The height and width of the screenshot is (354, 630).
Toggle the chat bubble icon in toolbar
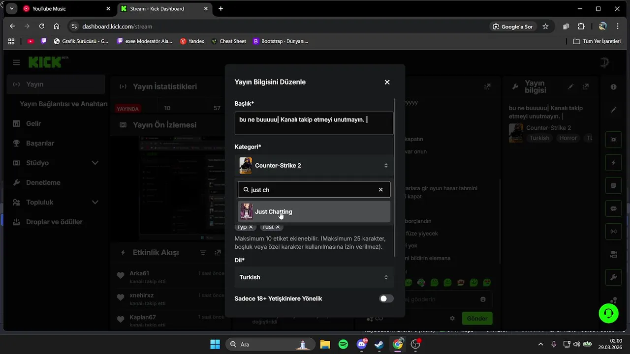point(613,208)
